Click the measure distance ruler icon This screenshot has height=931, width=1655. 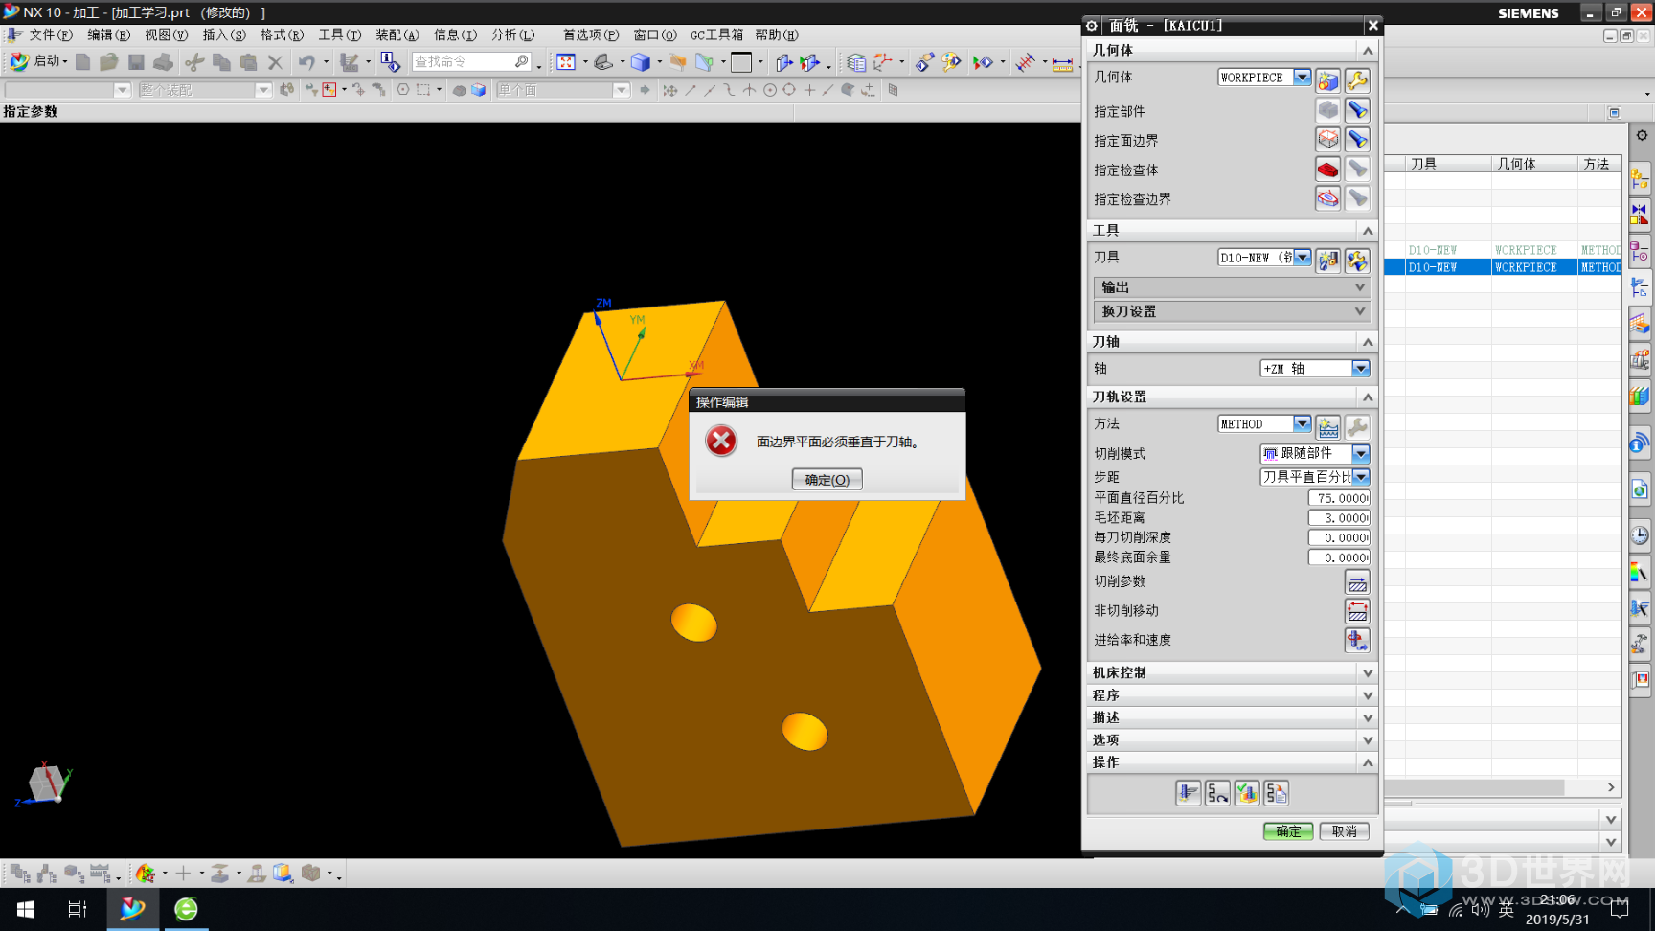coord(1062,63)
